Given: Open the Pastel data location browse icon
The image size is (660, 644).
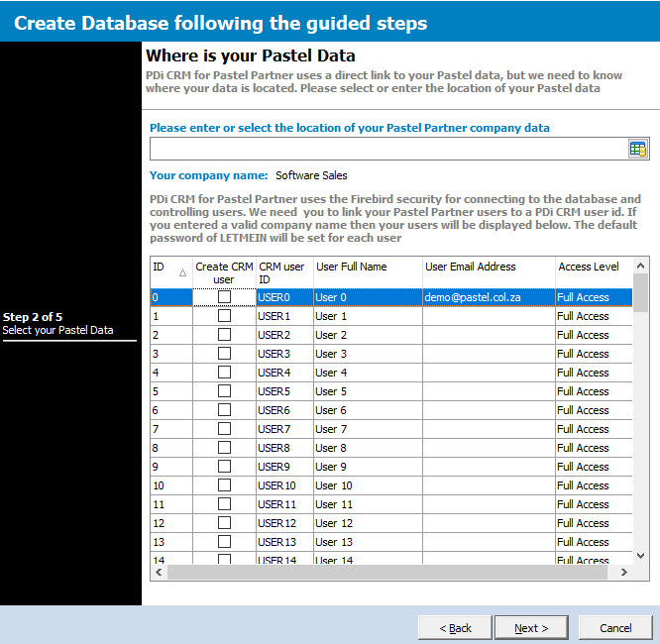Looking at the screenshot, I should pos(637,149).
